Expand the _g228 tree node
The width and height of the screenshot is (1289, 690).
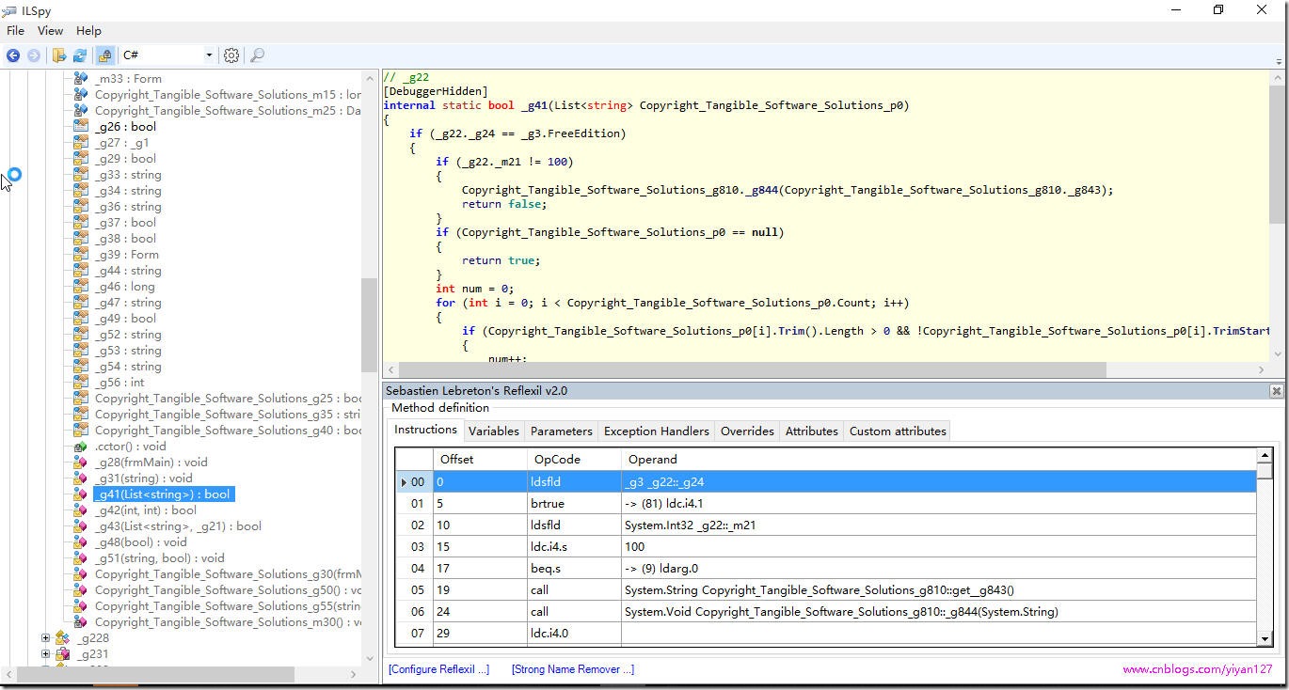point(45,638)
